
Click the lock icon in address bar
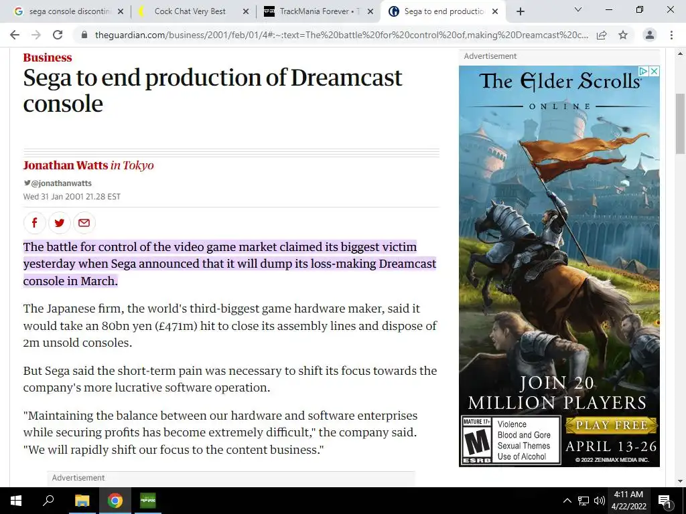84,35
